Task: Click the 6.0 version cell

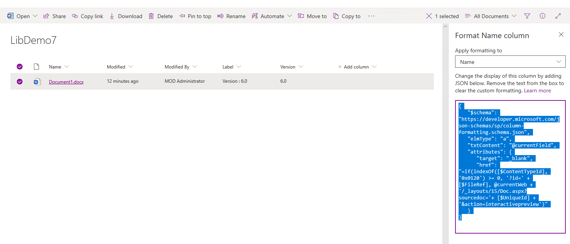Action: [x=283, y=81]
